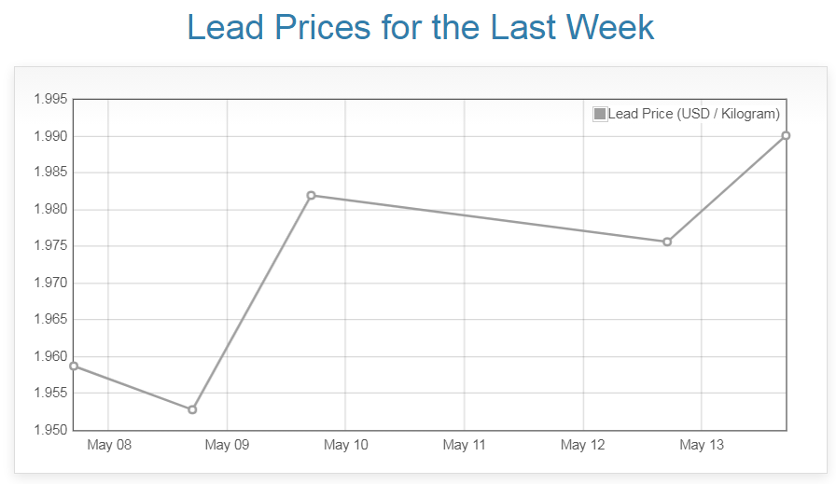Select the first data point near 1.959
Viewport: 836px width, 484px height.
pyautogui.click(x=74, y=366)
